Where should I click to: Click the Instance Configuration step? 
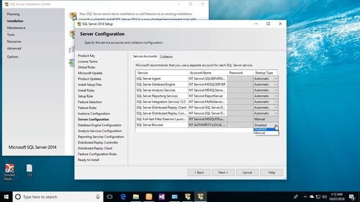click(94, 113)
